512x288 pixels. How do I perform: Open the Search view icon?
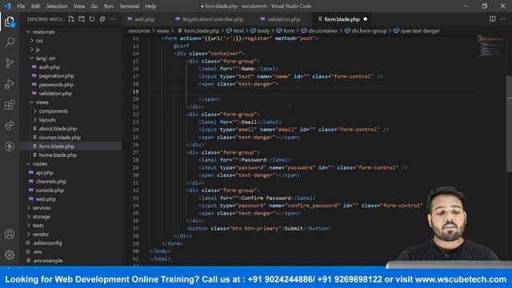[x=10, y=42]
